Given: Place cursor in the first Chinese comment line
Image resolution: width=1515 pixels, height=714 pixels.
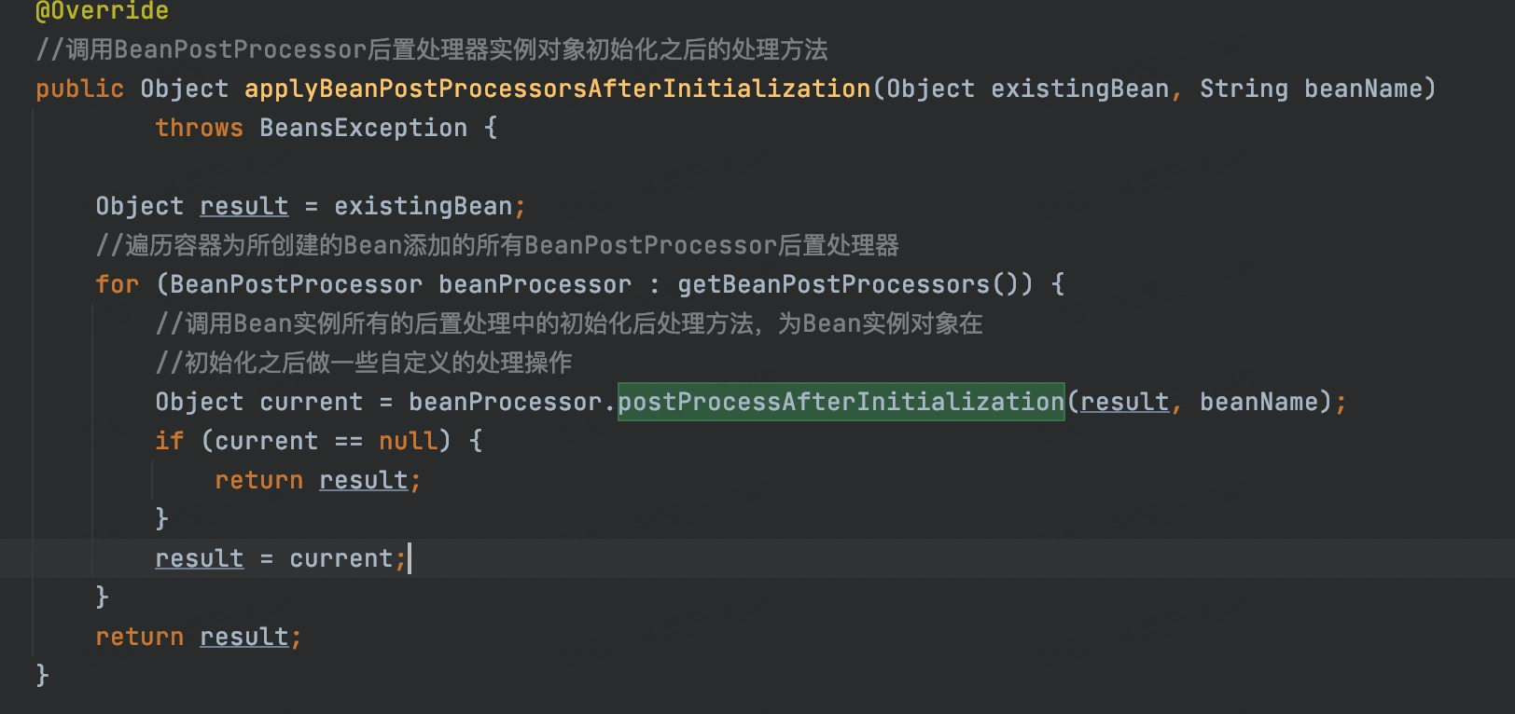Looking at the screenshot, I should (x=431, y=49).
